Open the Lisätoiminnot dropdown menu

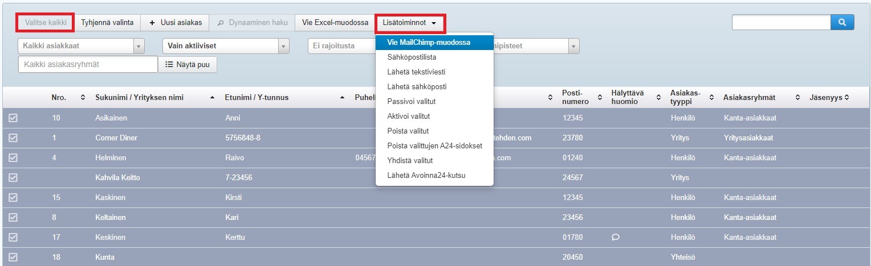pyautogui.click(x=410, y=23)
